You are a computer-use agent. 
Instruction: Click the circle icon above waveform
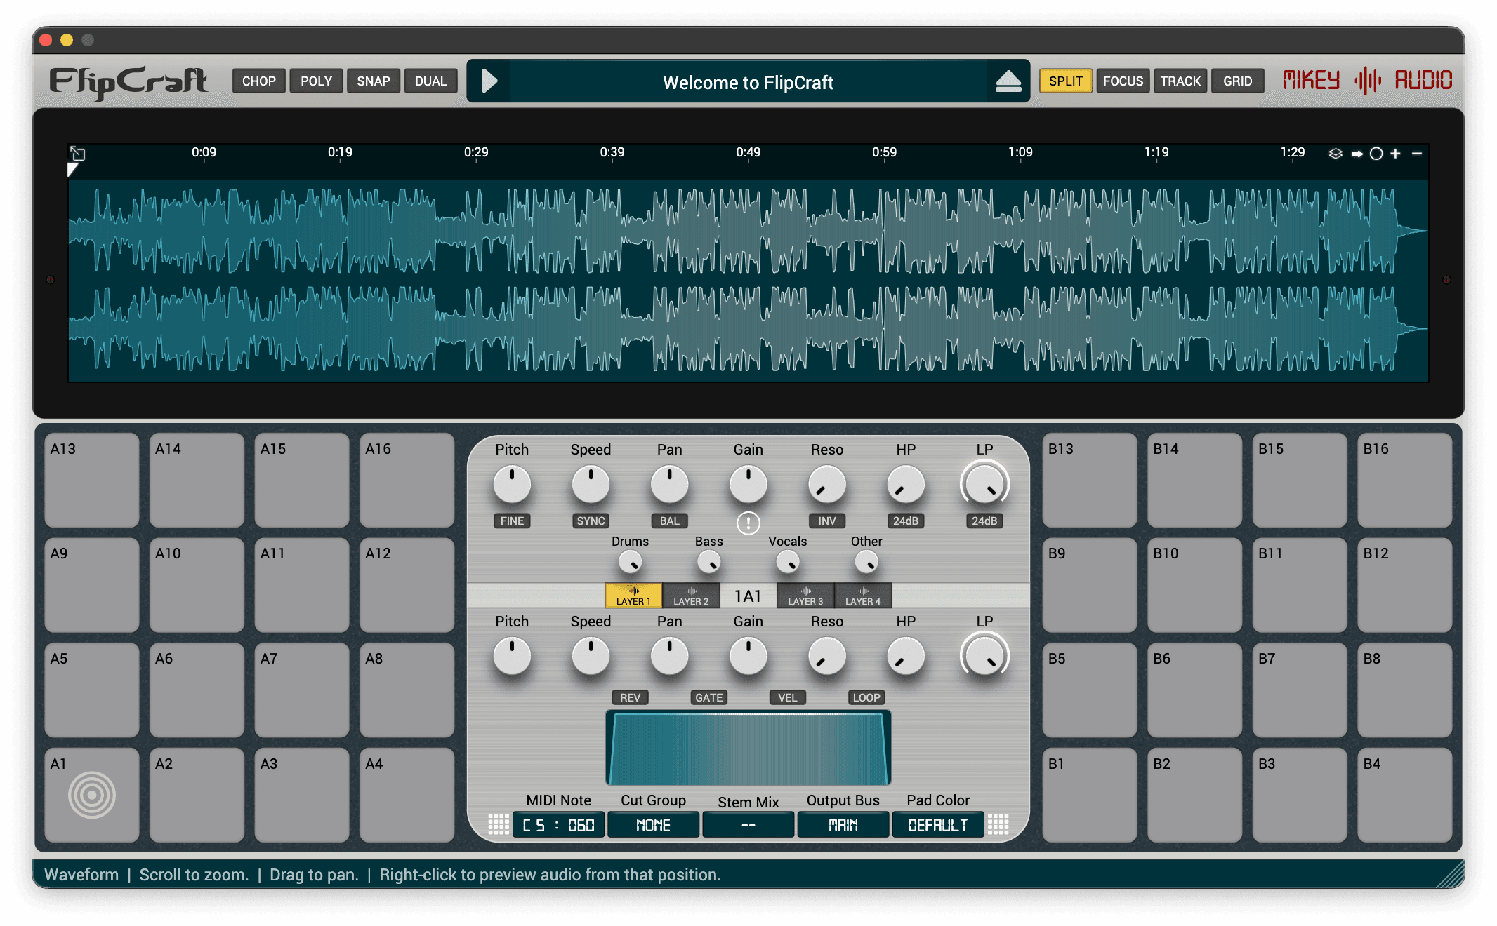[1376, 154]
